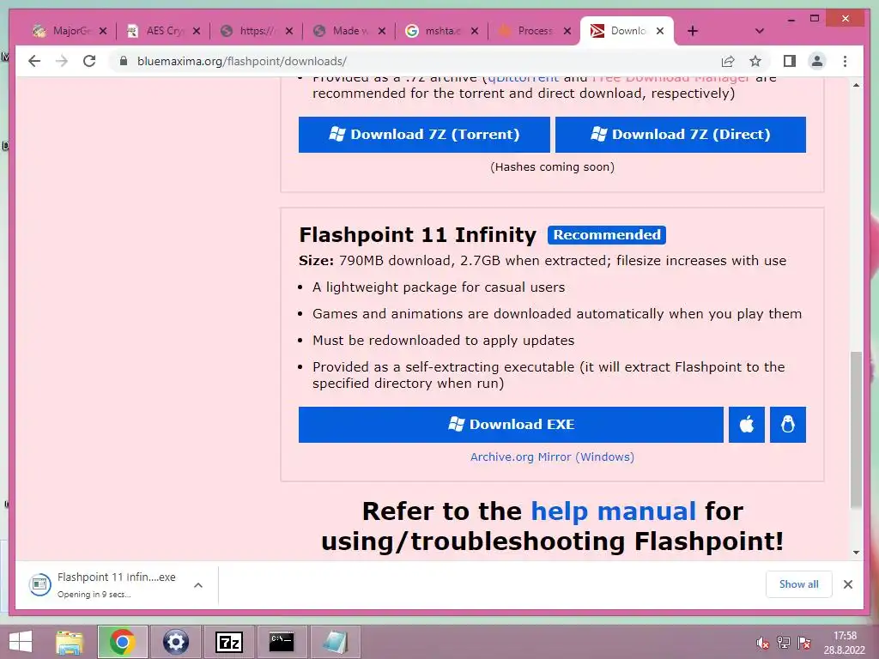Image resolution: width=879 pixels, height=659 pixels.
Task: Click Download 7Z (Direct) button
Action: pos(681,135)
